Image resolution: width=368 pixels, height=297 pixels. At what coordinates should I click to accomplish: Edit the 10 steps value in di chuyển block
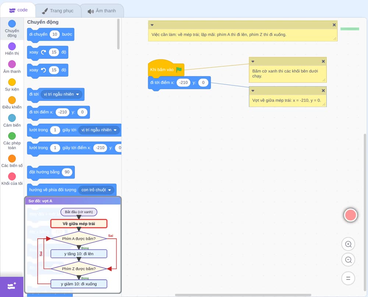[55, 34]
